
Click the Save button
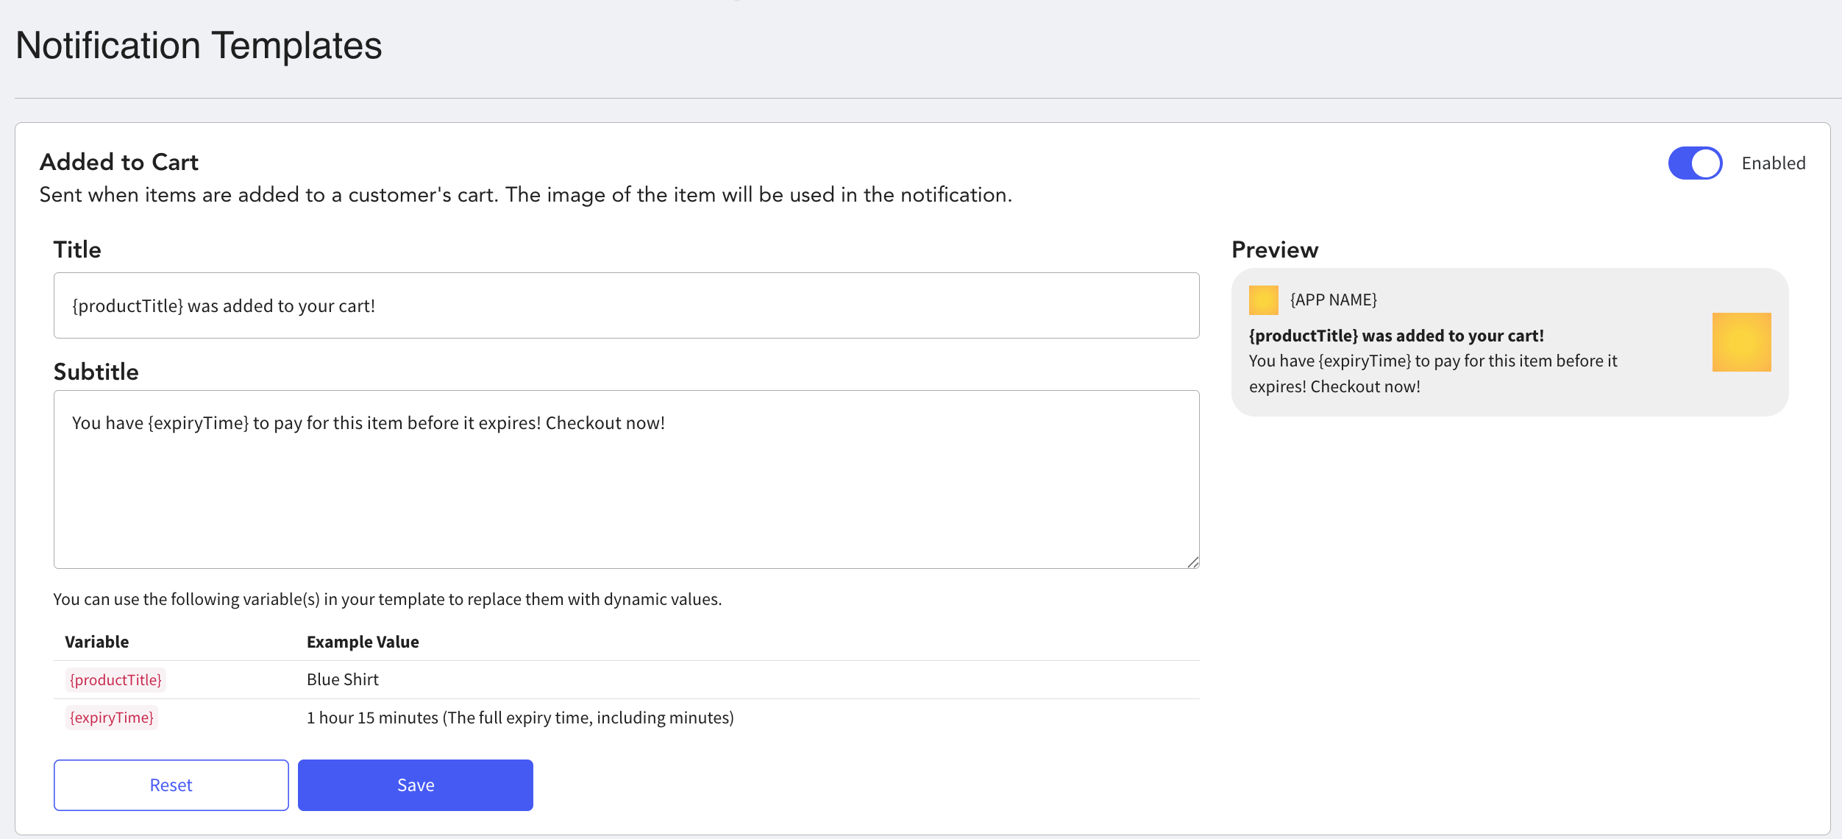[x=415, y=785]
